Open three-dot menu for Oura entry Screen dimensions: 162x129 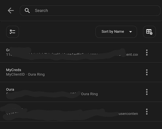click(x=147, y=92)
